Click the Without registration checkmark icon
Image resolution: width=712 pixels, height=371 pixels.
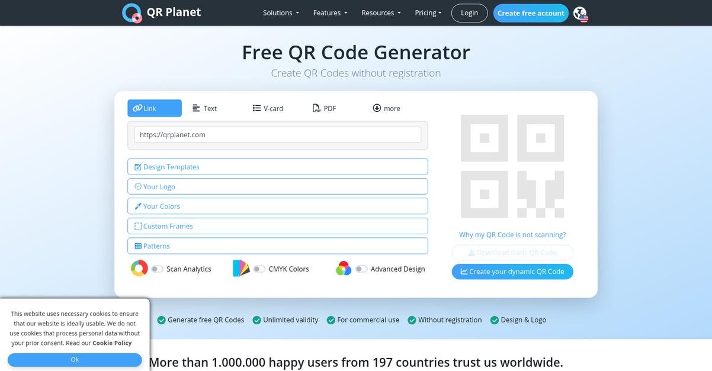(412, 320)
